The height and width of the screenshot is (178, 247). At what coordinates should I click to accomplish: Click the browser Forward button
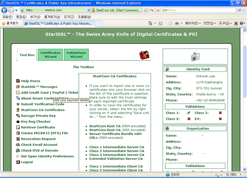point(11,10)
